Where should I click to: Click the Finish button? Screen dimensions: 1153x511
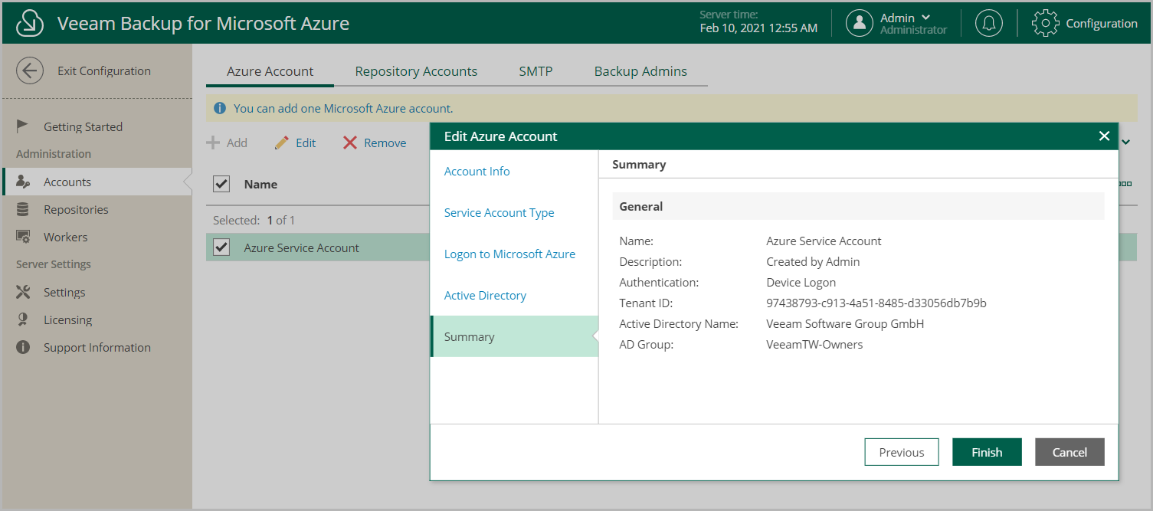point(987,452)
